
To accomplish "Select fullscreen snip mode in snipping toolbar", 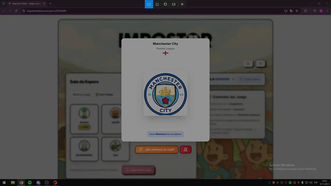I will 174,4.
